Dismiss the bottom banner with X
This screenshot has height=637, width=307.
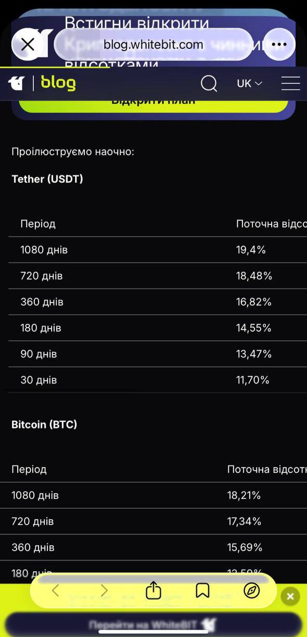pos(290,596)
